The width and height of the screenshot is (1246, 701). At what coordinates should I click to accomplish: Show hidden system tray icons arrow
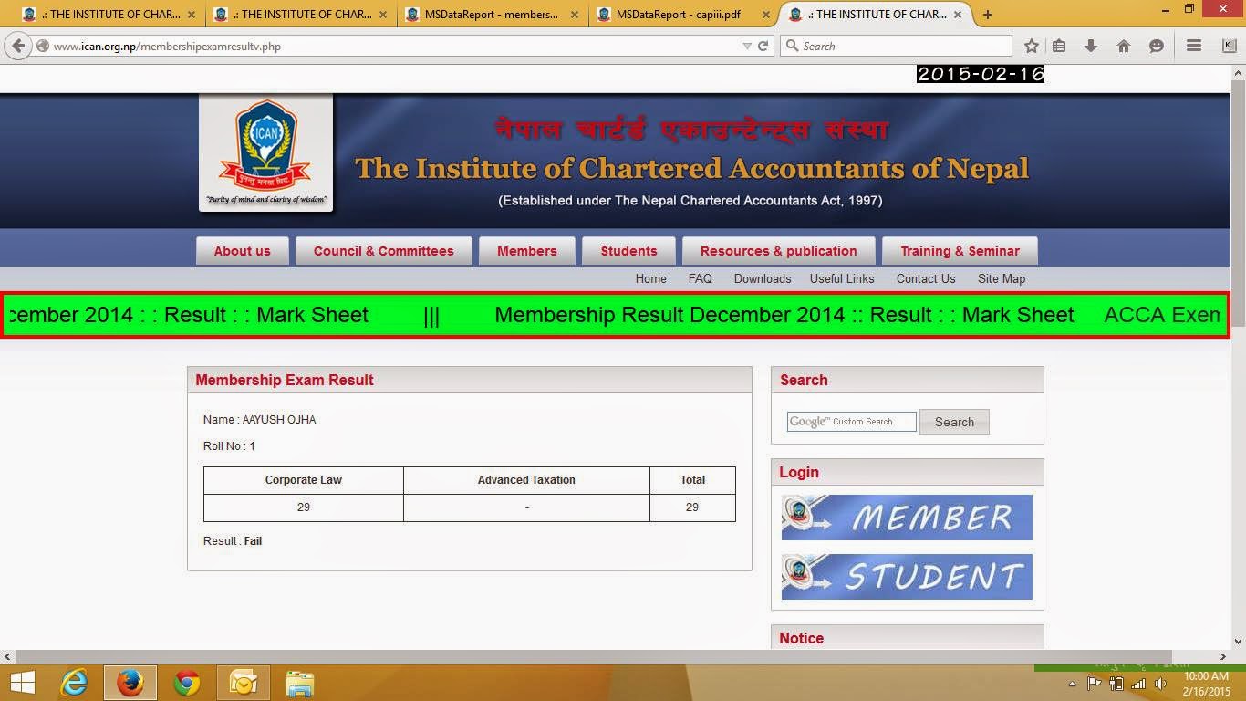1073,684
